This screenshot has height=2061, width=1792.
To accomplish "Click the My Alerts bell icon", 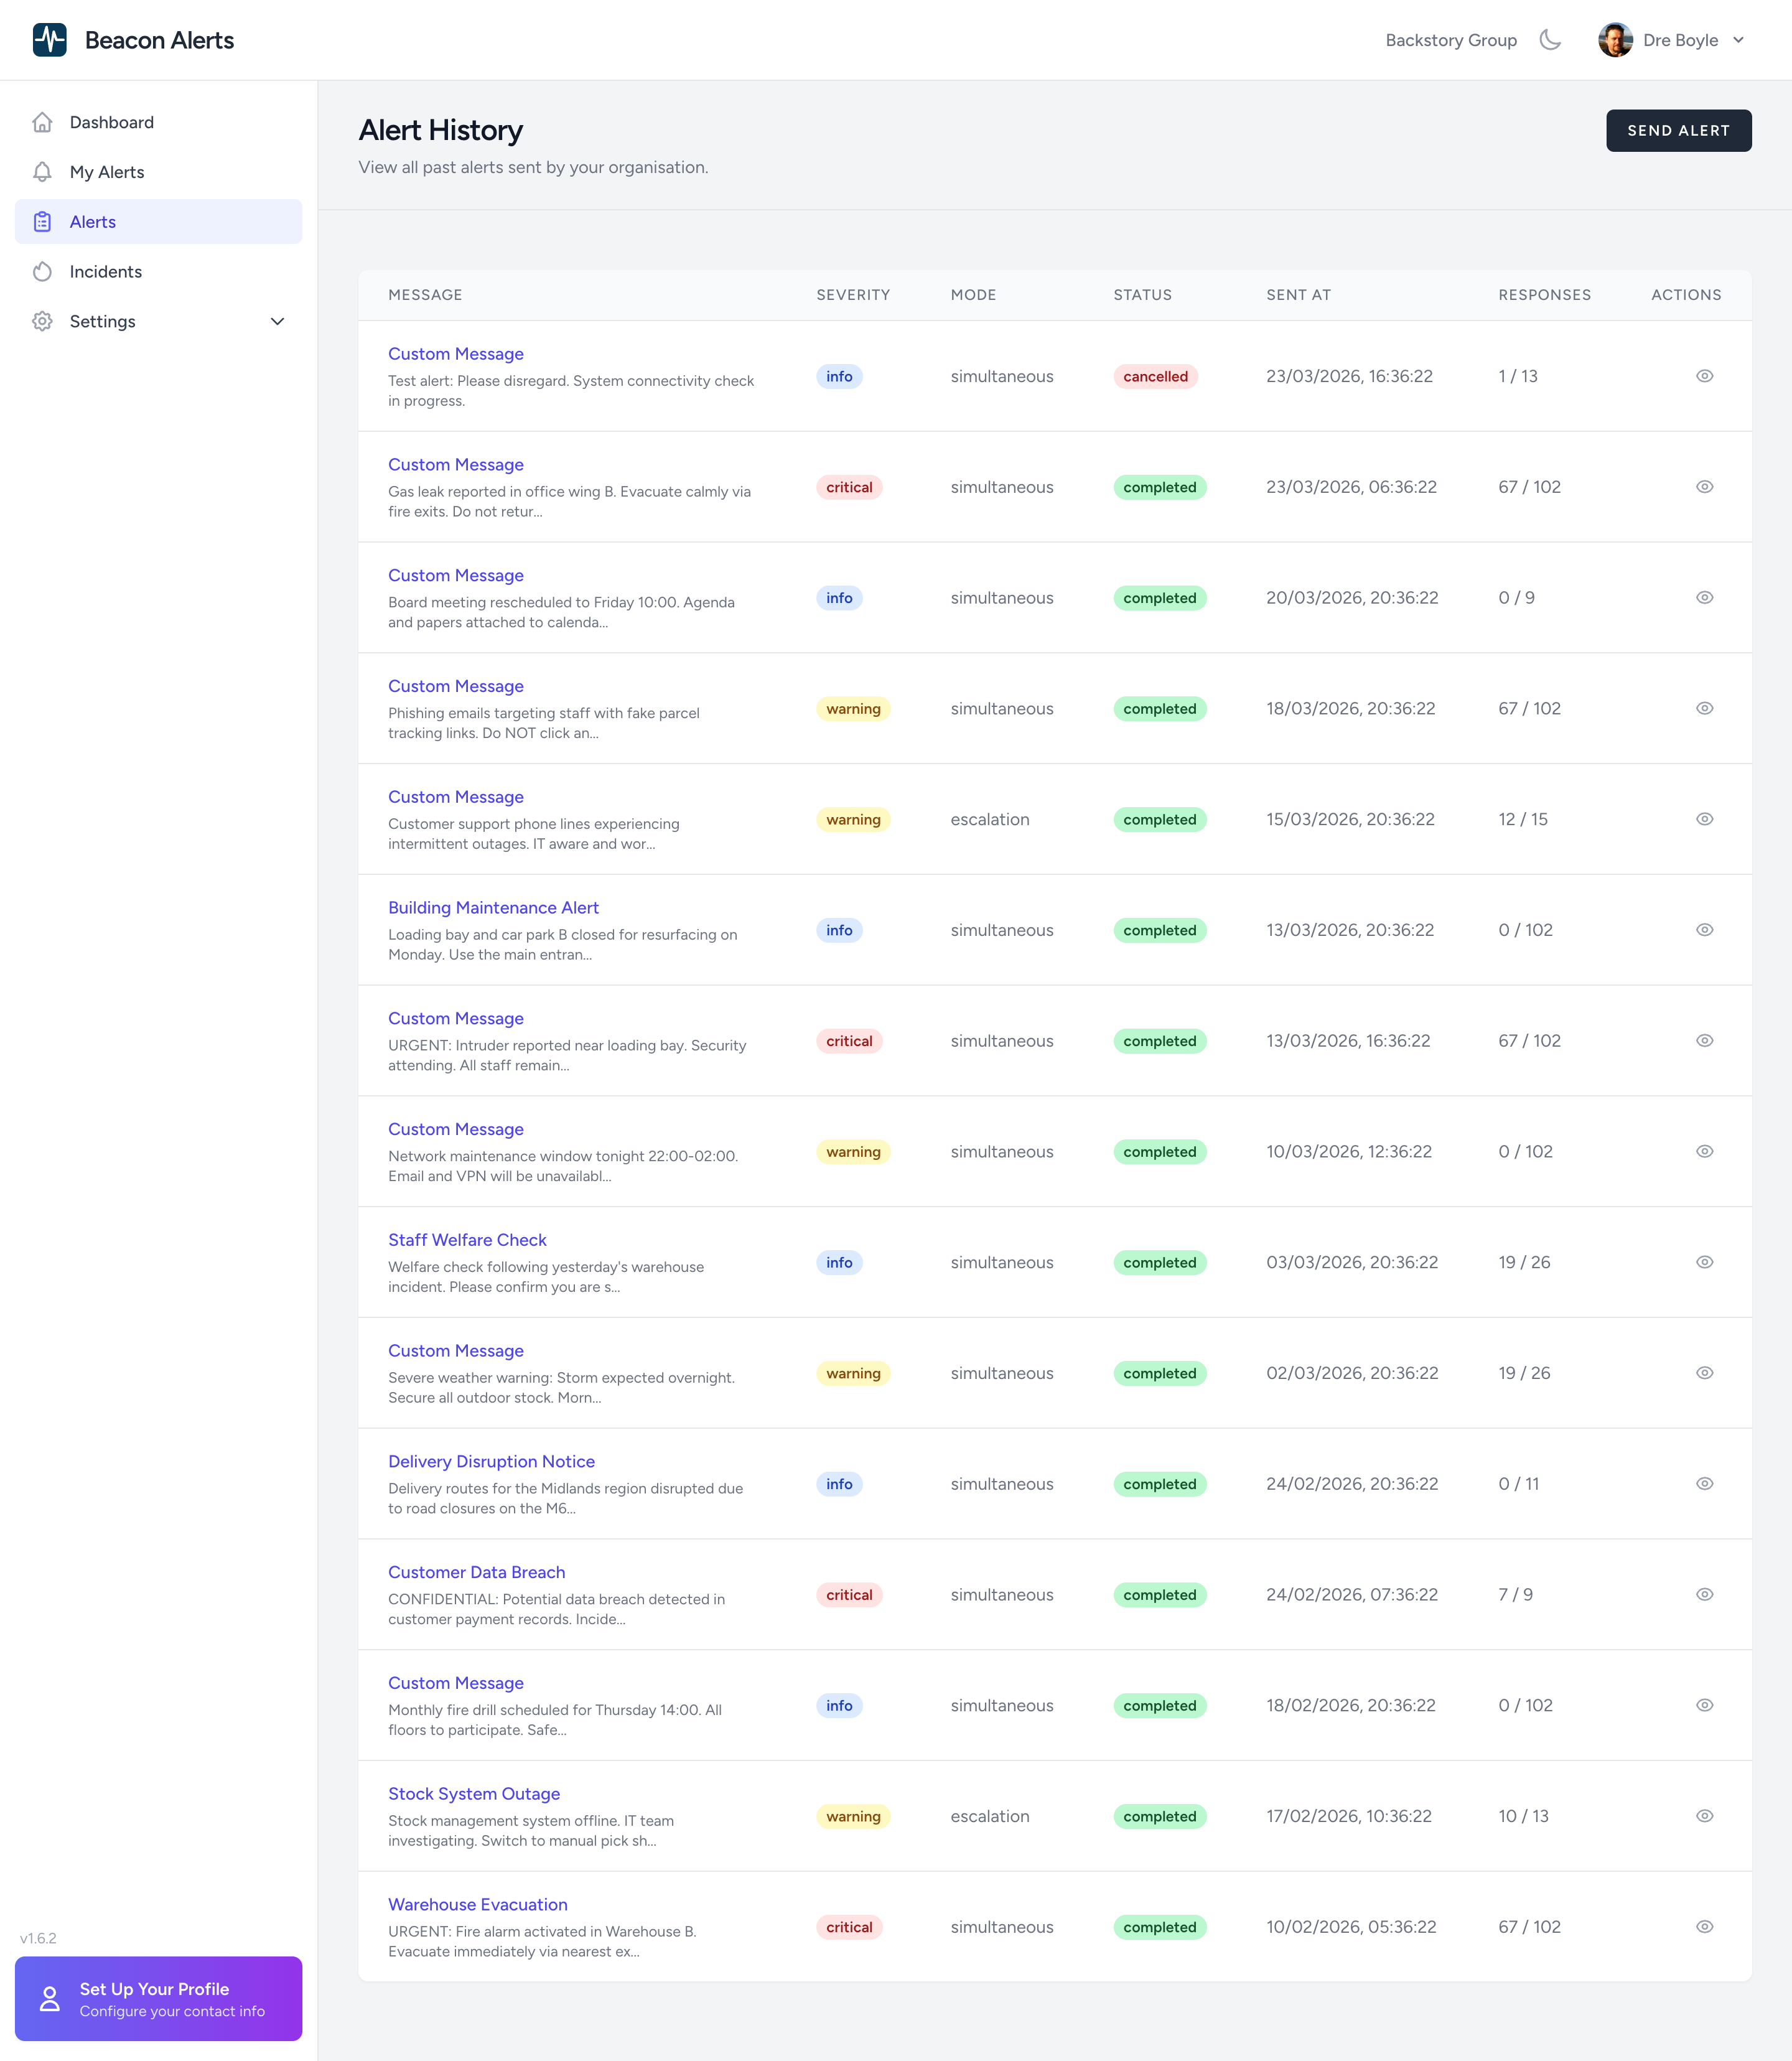I will tap(42, 172).
